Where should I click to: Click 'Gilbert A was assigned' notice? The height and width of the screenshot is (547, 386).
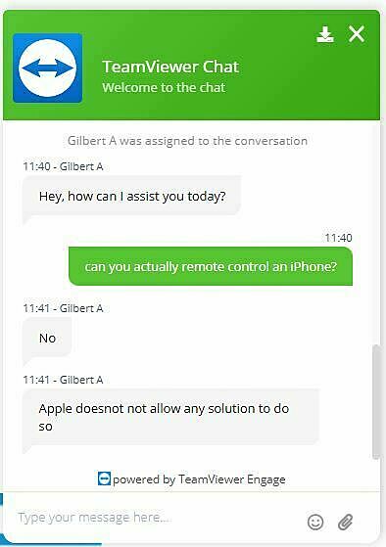click(187, 141)
